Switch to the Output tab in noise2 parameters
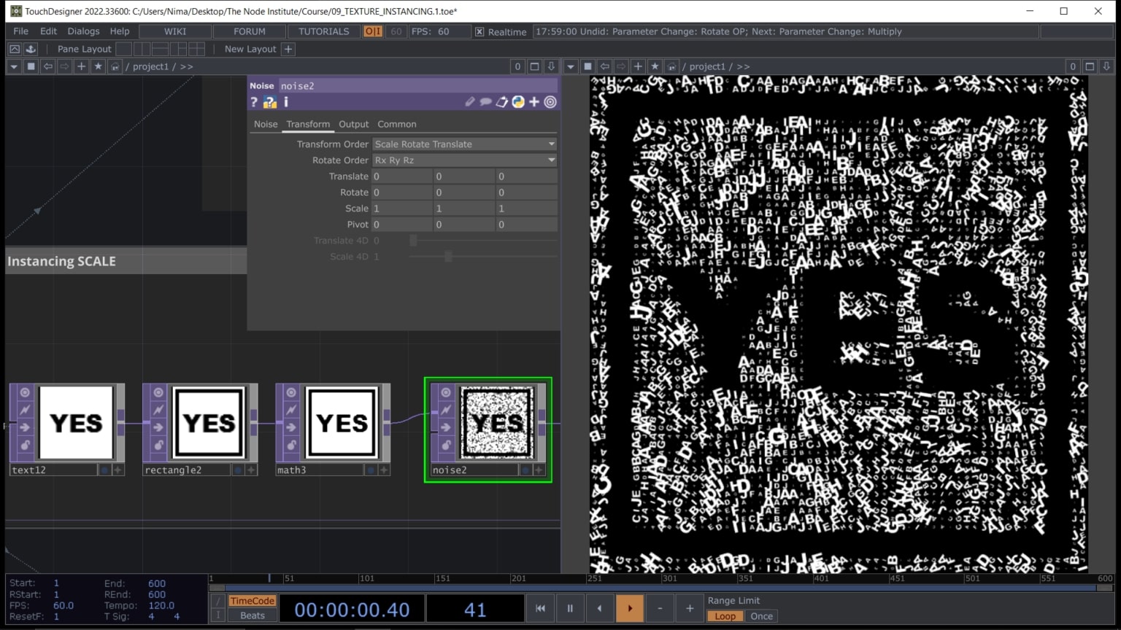The image size is (1121, 630). pyautogui.click(x=353, y=124)
